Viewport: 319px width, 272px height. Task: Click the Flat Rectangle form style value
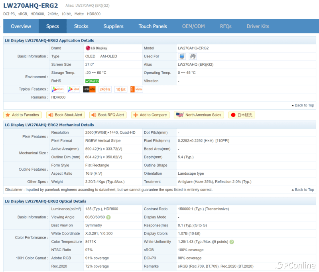point(97,165)
